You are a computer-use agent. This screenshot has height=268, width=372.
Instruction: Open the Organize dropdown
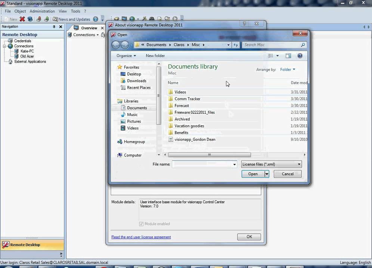tap(126, 55)
